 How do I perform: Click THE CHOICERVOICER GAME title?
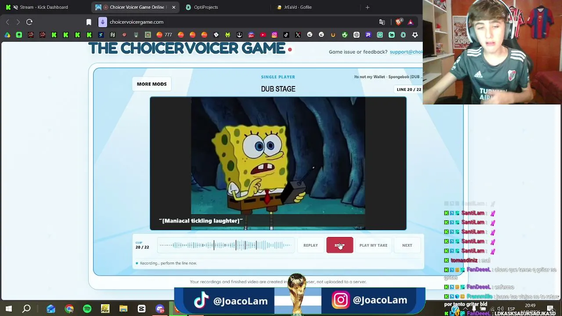point(187,48)
